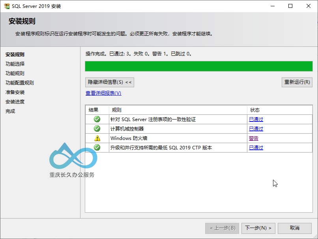Open 已通过 status for registry consistency rule
Viewport: 318px width, 239px height.
pos(256,119)
